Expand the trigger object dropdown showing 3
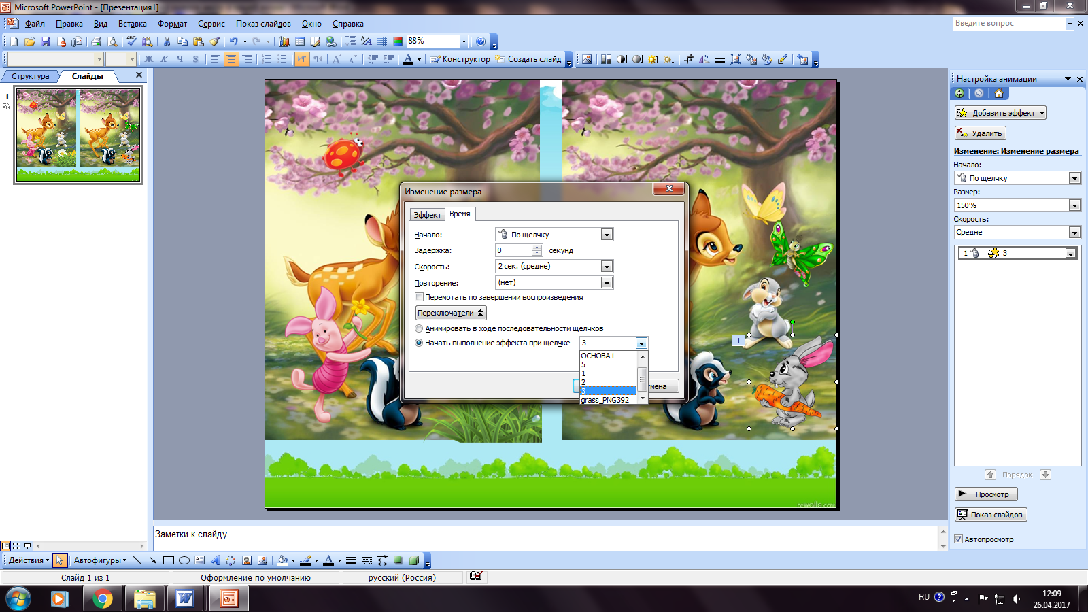 click(x=641, y=343)
